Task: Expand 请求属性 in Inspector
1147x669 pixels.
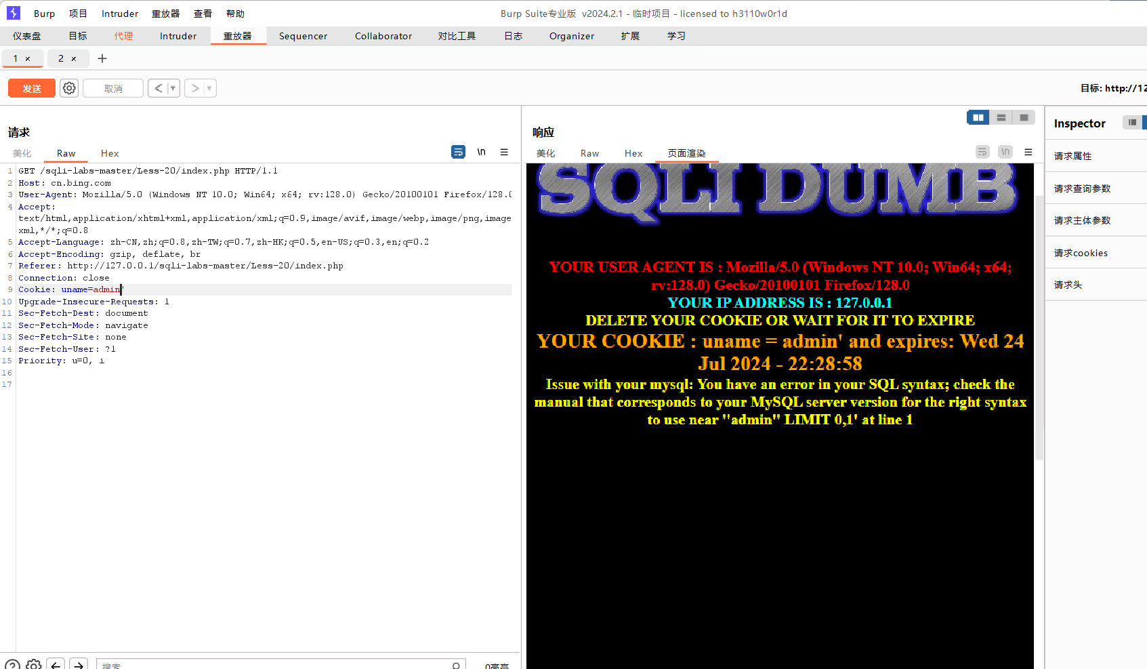Action: click(1096, 156)
